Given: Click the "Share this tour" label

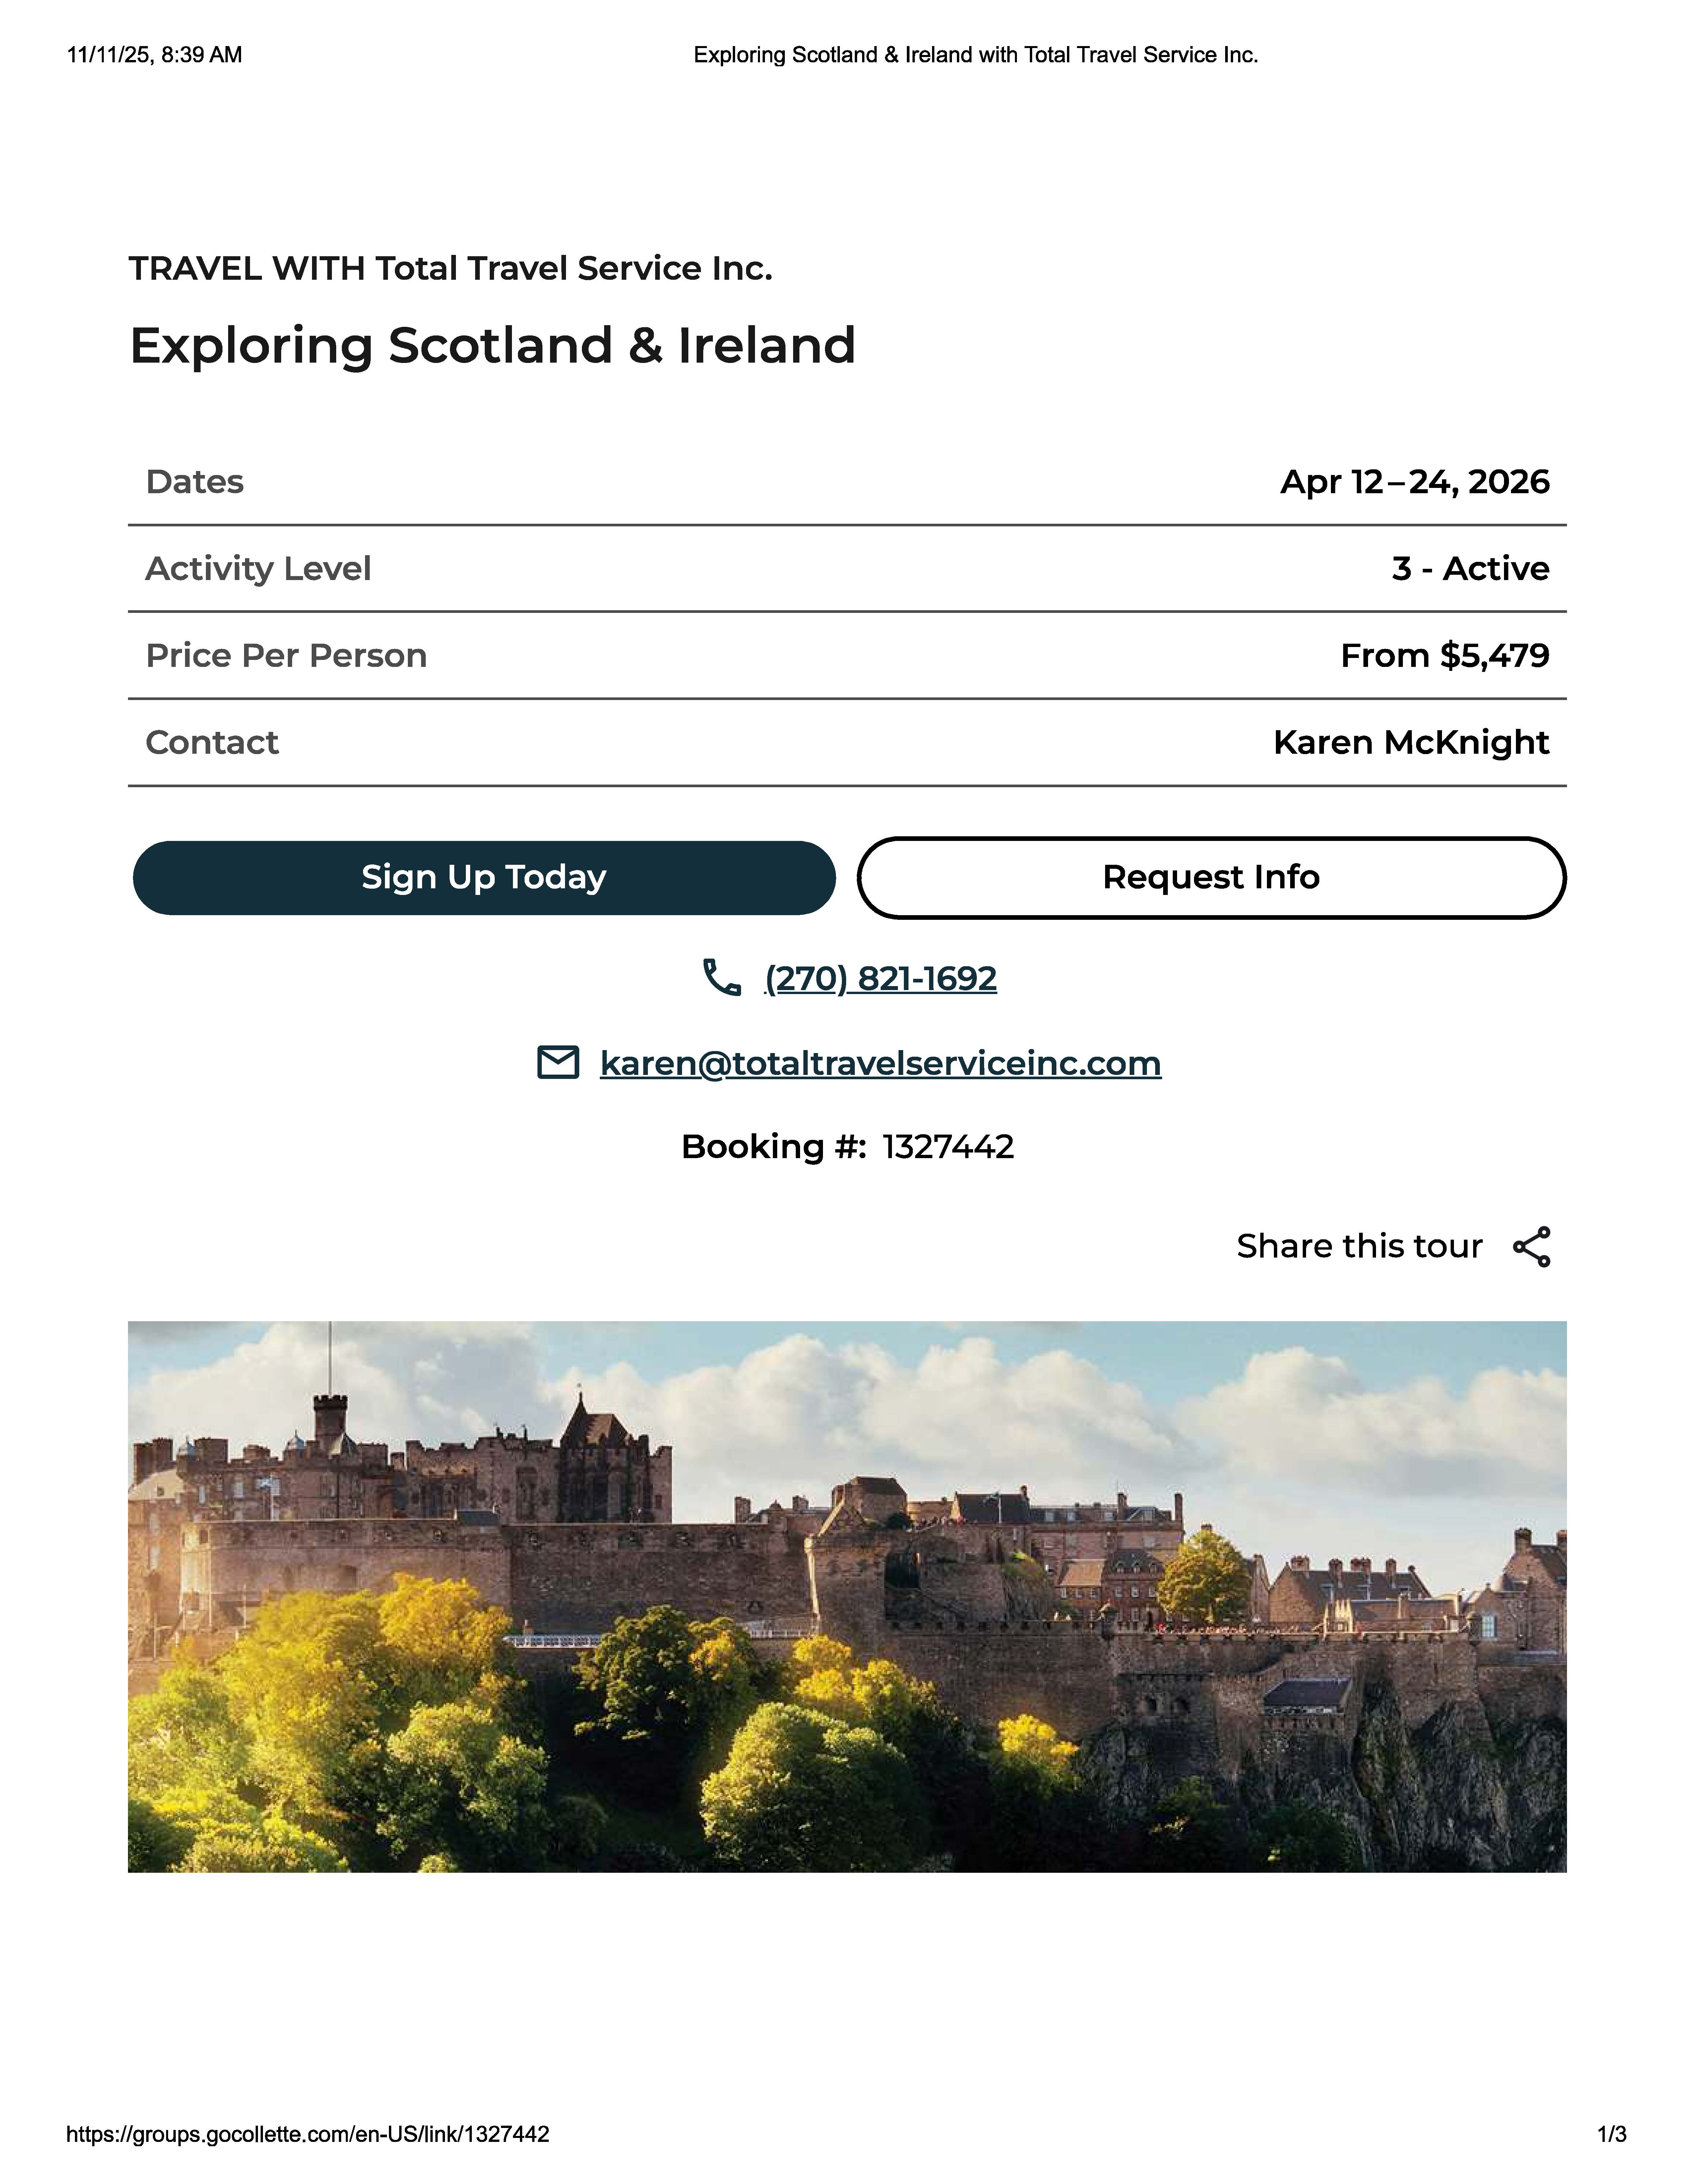Looking at the screenshot, I should pyautogui.click(x=1359, y=1246).
